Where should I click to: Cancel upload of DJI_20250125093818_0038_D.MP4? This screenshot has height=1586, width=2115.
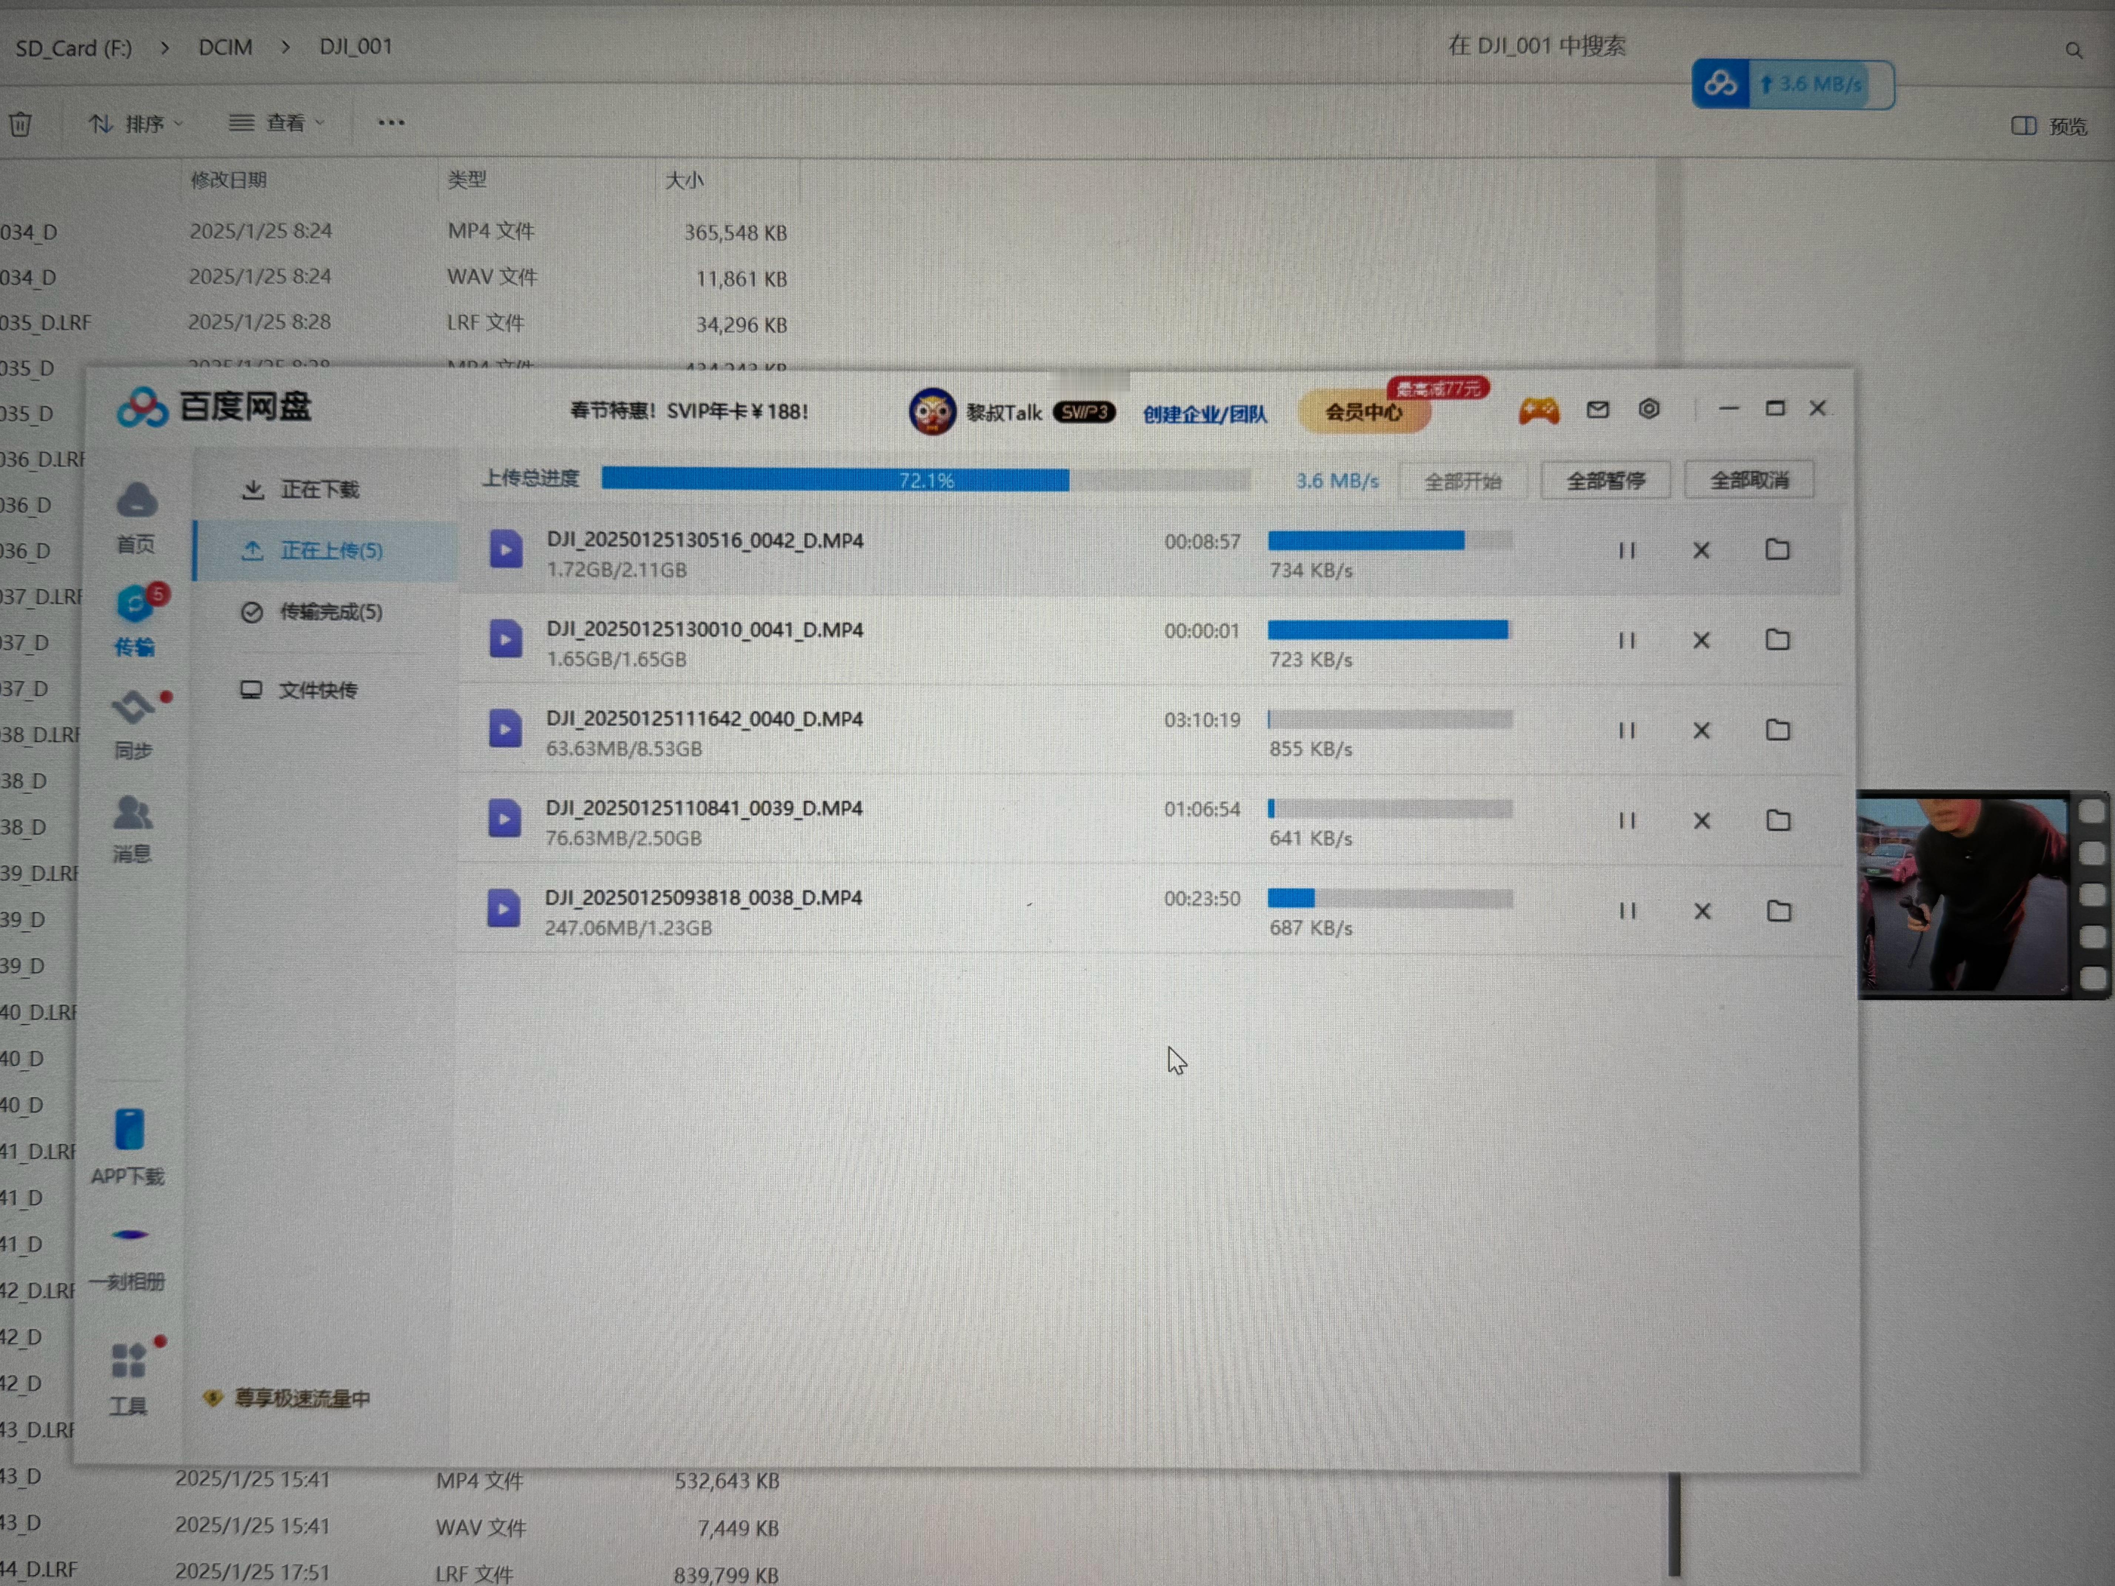(1703, 911)
